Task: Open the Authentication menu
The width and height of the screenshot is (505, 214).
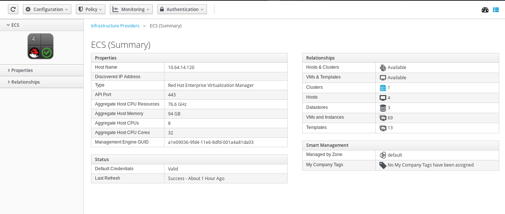Action: tap(182, 9)
